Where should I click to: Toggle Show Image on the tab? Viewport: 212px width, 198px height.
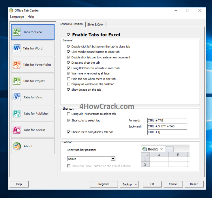69,90
